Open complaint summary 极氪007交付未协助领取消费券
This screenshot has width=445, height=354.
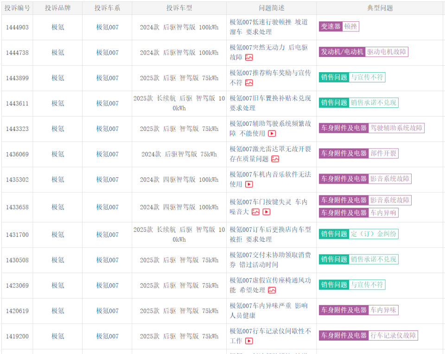coord(270,260)
